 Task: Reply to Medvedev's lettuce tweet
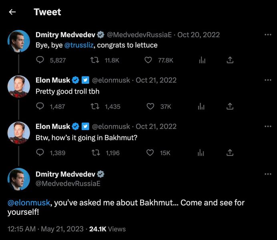tap(40, 60)
